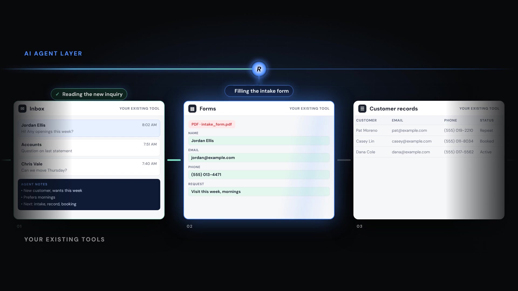This screenshot has height=291, width=518.
Task: Open the Chris Vale message
Action: [x=89, y=167]
